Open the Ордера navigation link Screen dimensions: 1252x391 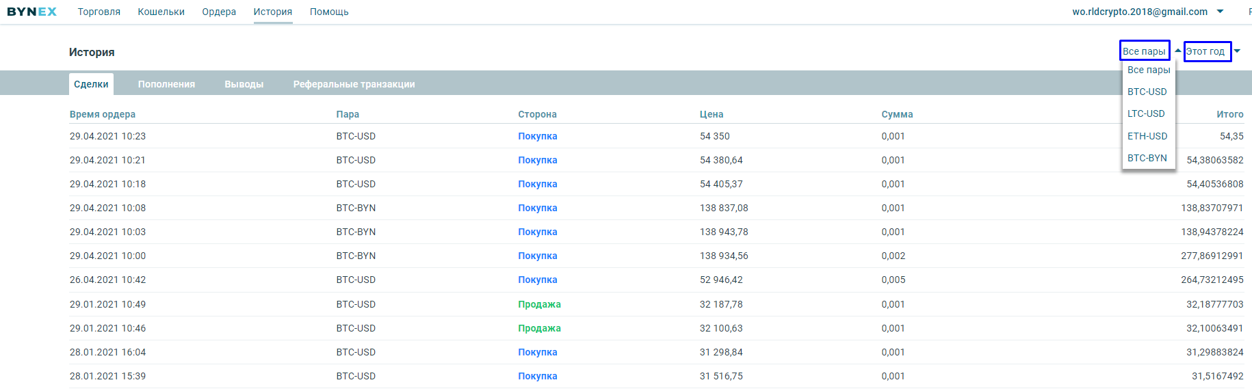(x=219, y=12)
